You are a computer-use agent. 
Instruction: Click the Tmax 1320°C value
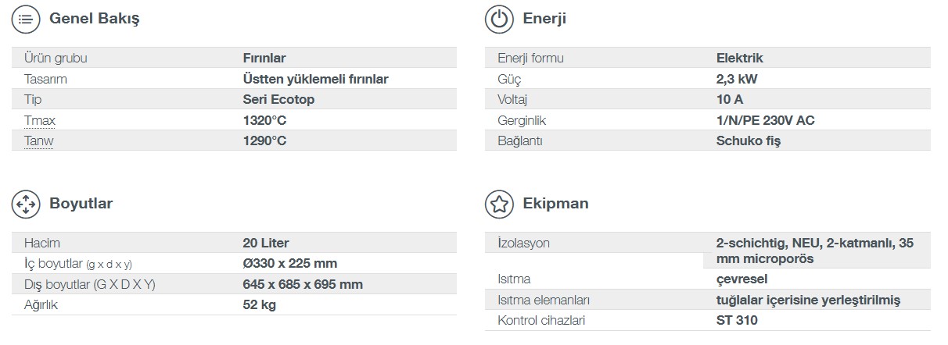pyautogui.click(x=265, y=120)
